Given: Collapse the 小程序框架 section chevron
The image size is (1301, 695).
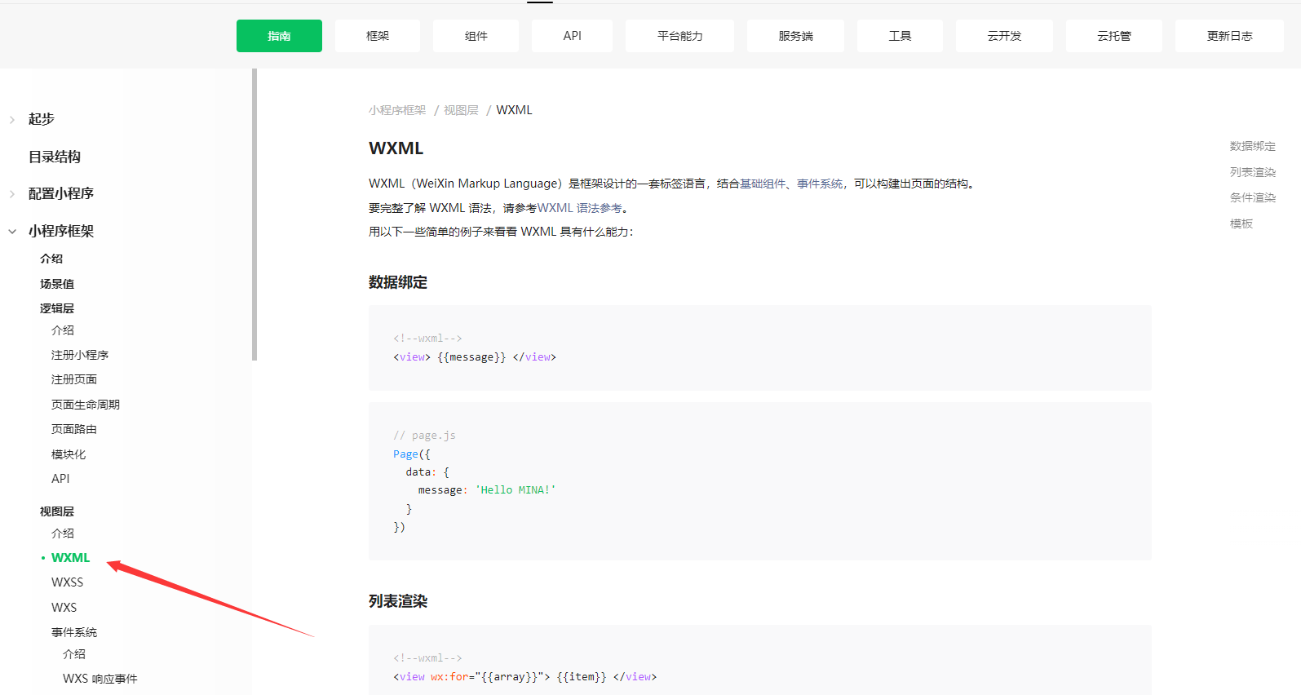Looking at the screenshot, I should point(12,232).
